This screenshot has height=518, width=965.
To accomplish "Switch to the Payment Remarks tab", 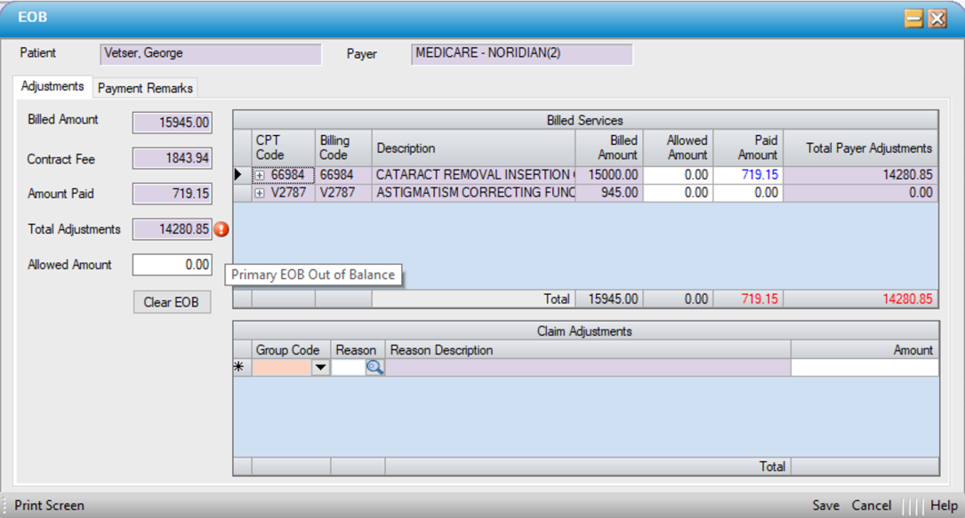I will coord(145,88).
